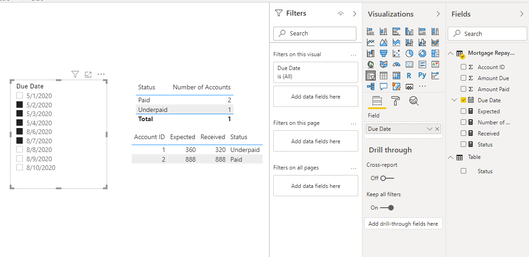This screenshot has height=257, width=529.
Task: Switch to the Format paint roller tab
Action: [x=395, y=100]
